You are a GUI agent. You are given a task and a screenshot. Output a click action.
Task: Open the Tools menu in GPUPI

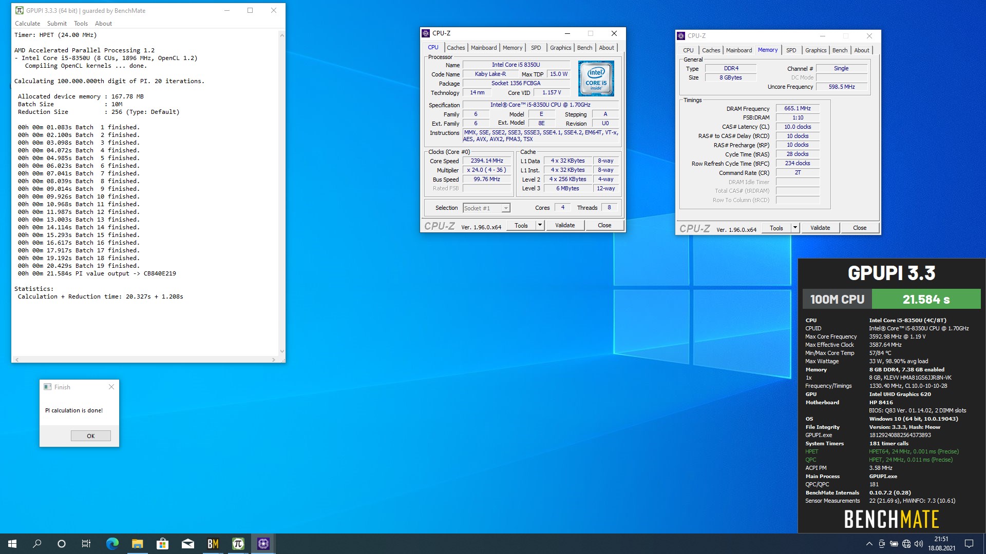pos(81,24)
